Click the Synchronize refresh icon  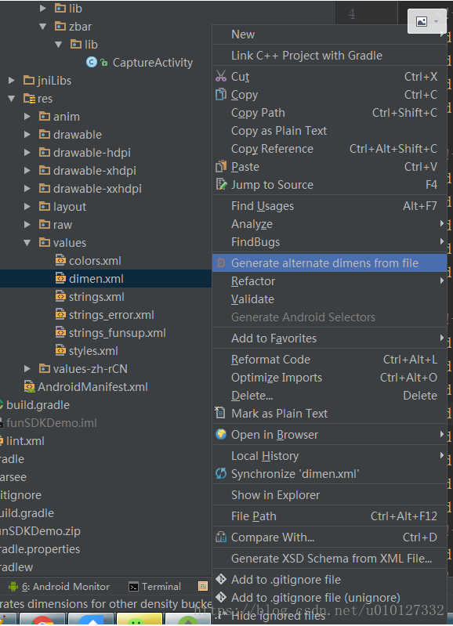(x=221, y=473)
